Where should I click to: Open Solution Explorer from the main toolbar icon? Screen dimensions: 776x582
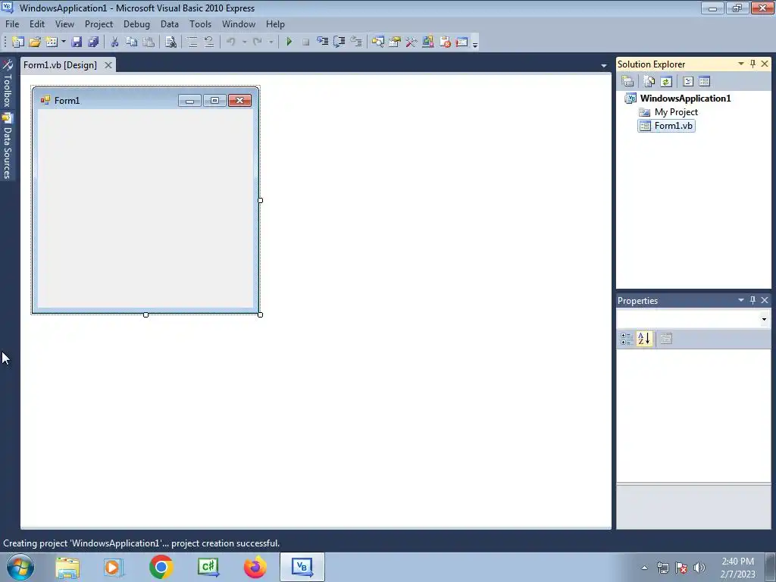(378, 42)
